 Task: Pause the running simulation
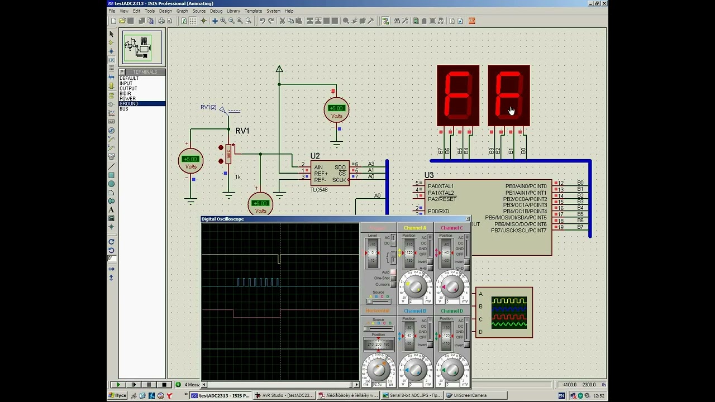click(149, 385)
